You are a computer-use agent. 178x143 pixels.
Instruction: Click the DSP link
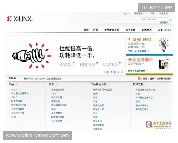click(54, 94)
